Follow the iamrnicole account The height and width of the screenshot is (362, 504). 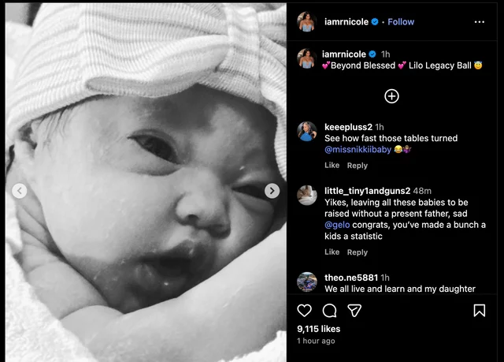401,22
